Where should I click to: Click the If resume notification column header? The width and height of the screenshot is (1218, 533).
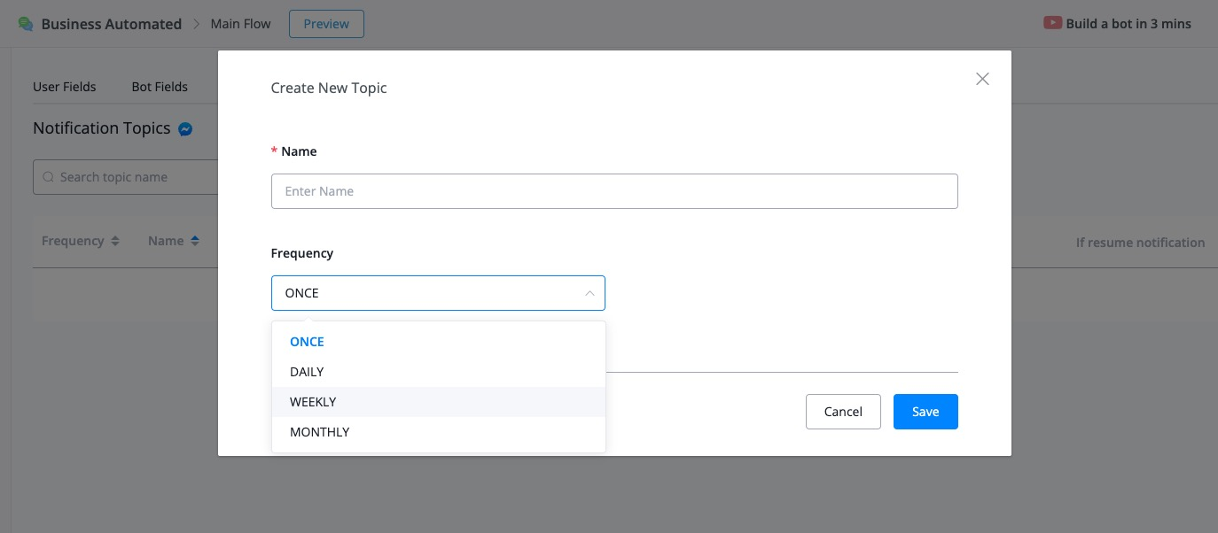pos(1140,242)
